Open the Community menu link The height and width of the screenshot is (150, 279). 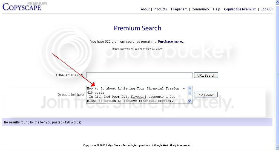pos(200,9)
